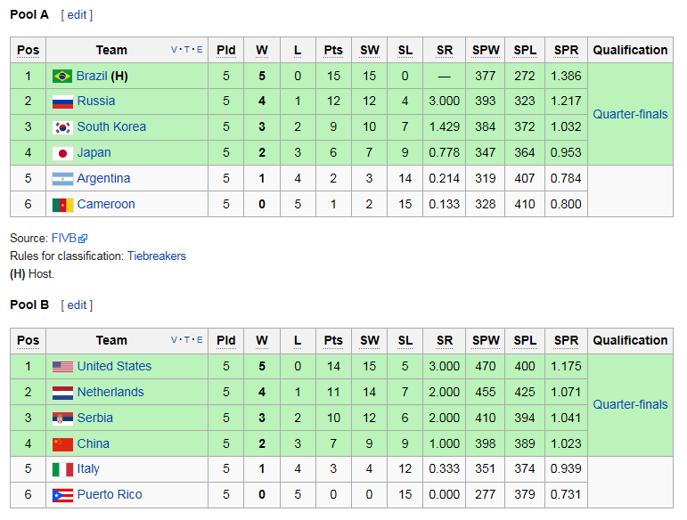Open the Serbia team page
The height and width of the screenshot is (520, 687).
[x=94, y=418]
